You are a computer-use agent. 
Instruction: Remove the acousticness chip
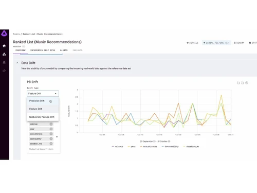coord(51,134)
